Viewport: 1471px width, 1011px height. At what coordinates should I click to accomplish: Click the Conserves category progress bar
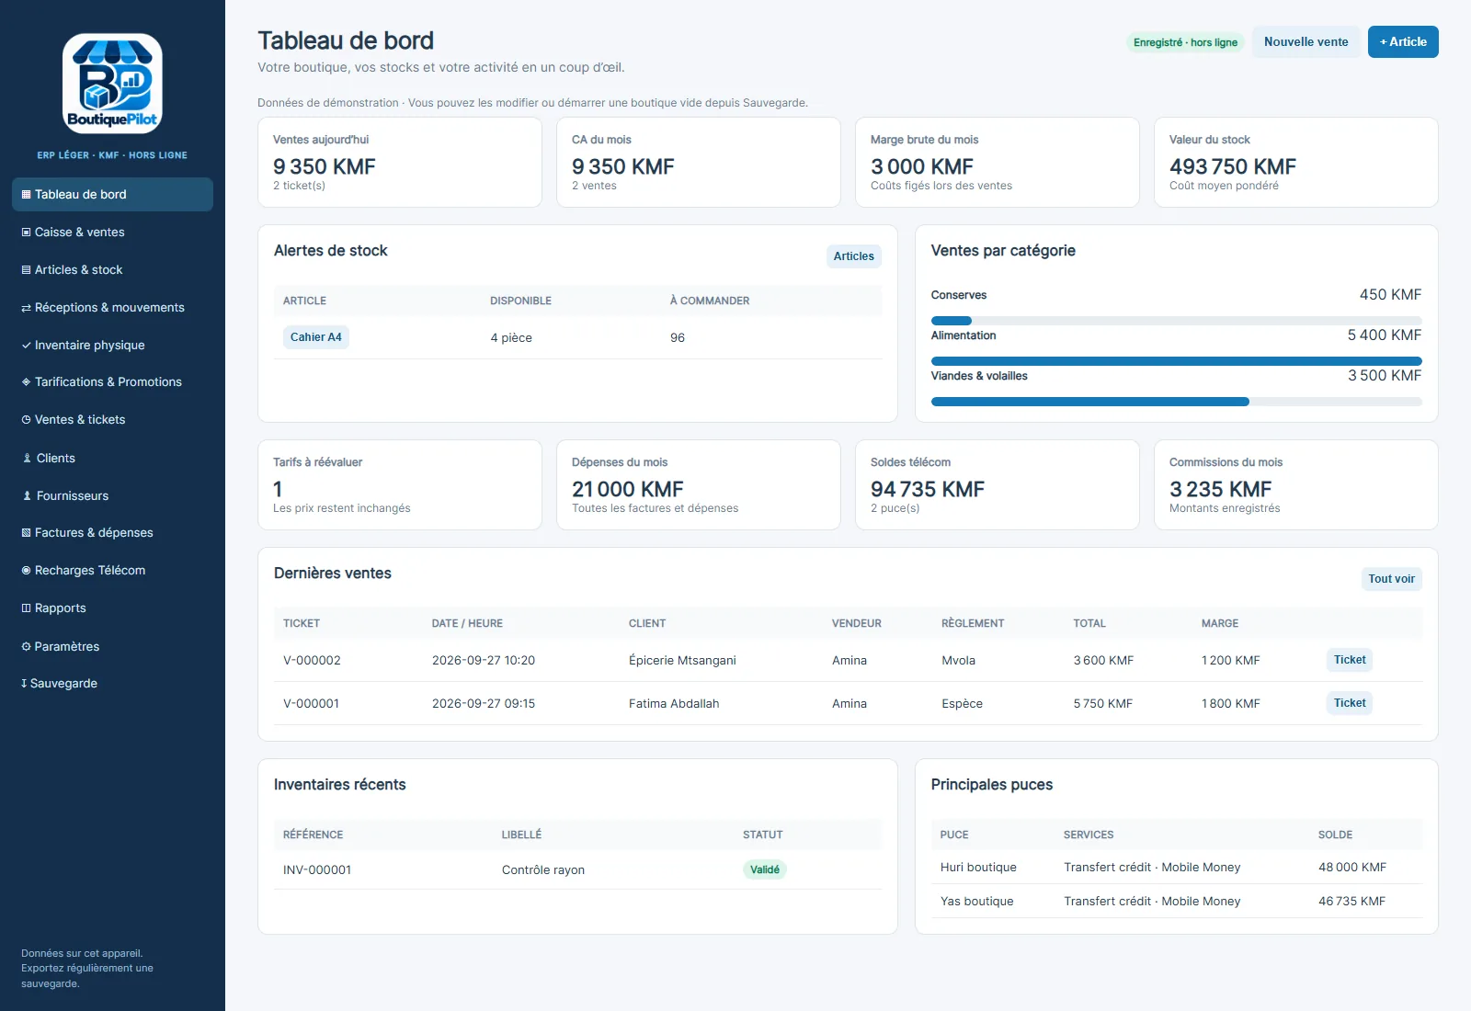point(1176,321)
